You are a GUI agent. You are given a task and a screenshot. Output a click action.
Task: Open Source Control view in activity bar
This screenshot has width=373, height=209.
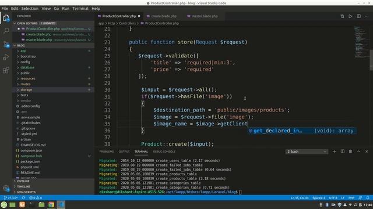(6, 44)
